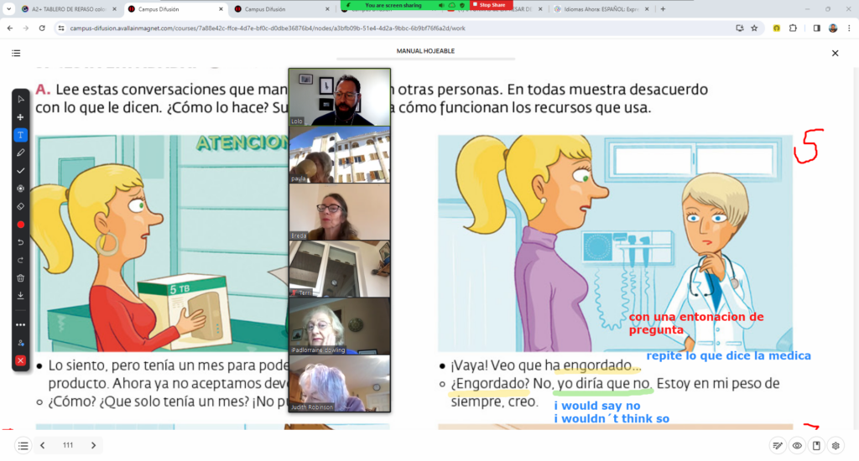Toggle the browser side panel
Image resolution: width=859 pixels, height=461 pixels.
817,28
